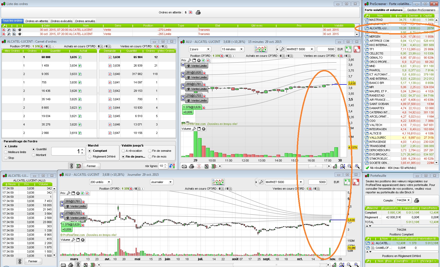Viewport: 440px width, 267px height.
Task: Open the 15 minutes timeframe dropdown
Action: coord(233,49)
